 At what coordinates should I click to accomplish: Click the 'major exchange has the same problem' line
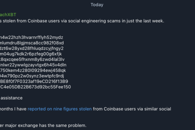[43, 125]
